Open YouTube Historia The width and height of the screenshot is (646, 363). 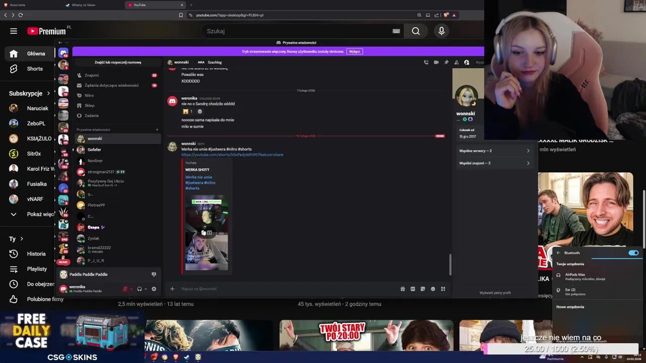(29, 254)
